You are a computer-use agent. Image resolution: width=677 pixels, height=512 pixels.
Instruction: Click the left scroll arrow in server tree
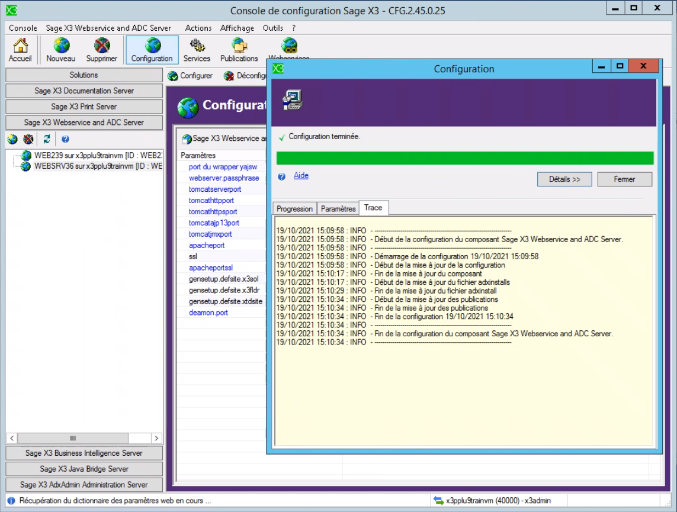pos(12,438)
